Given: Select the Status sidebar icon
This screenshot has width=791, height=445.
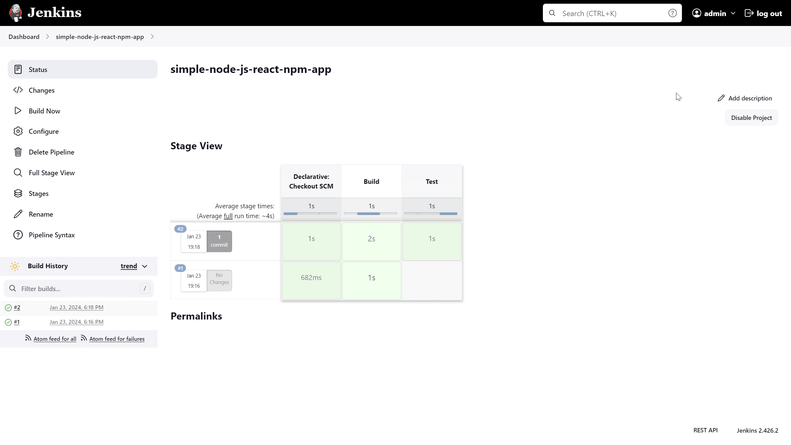Looking at the screenshot, I should pos(18,69).
